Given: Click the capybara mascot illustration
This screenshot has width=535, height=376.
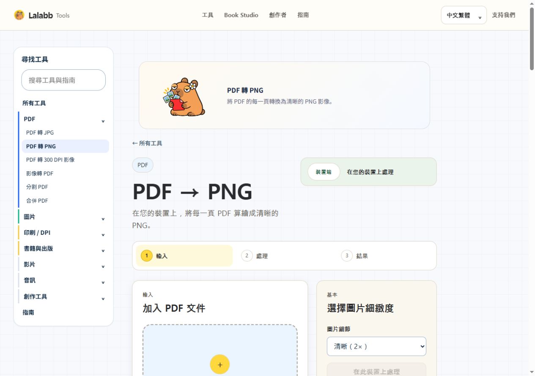Looking at the screenshot, I should click(x=184, y=97).
